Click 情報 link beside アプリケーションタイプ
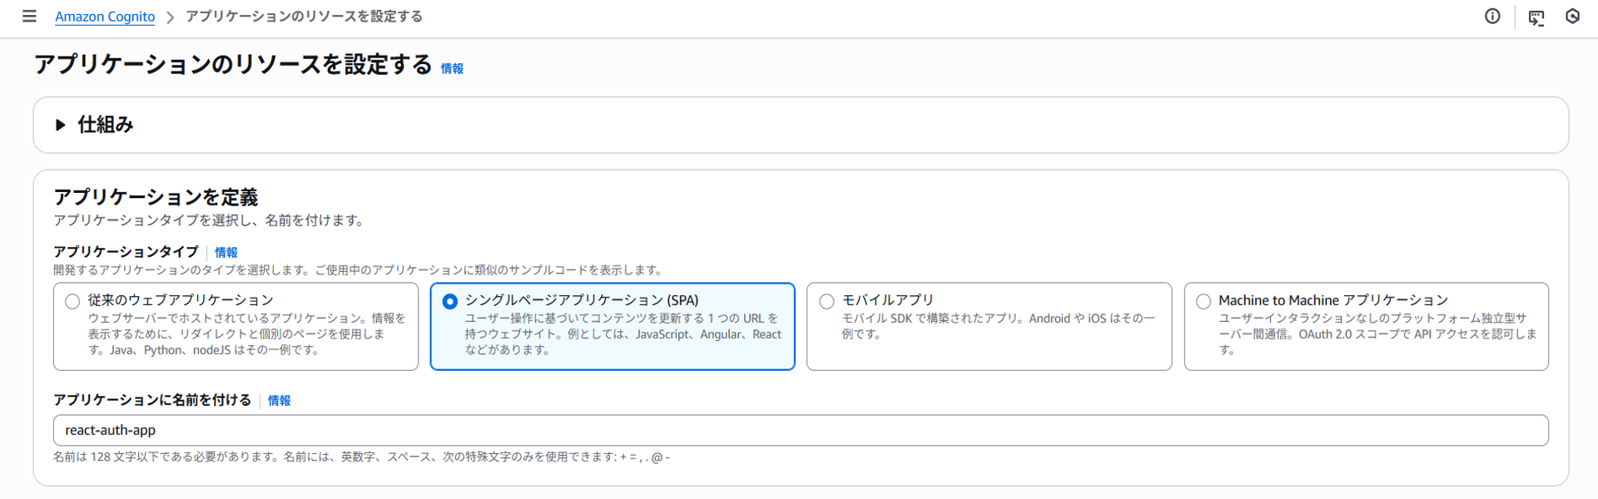This screenshot has width=1598, height=499. pos(226,252)
